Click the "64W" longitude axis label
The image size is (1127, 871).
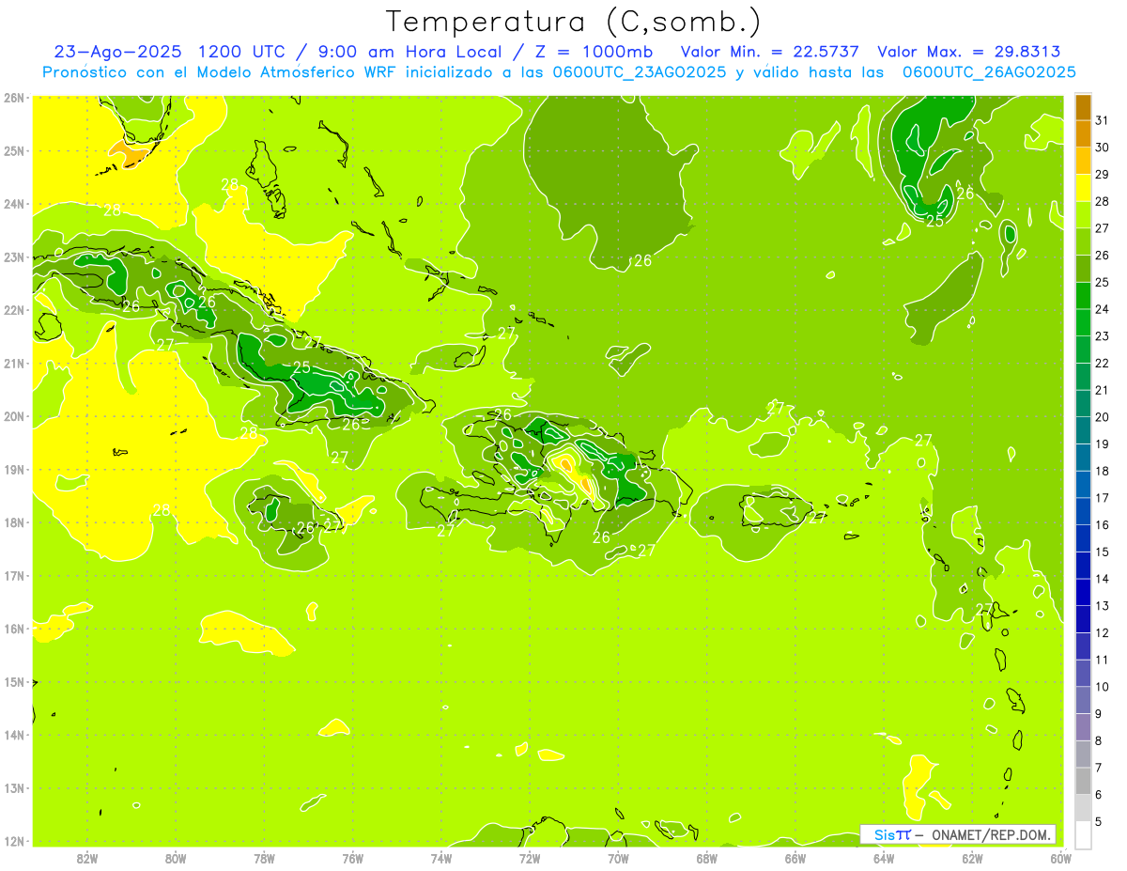(x=884, y=858)
